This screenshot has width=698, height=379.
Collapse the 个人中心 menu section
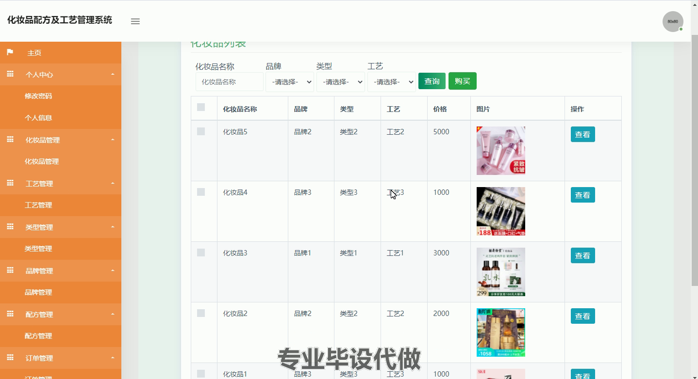tap(113, 75)
